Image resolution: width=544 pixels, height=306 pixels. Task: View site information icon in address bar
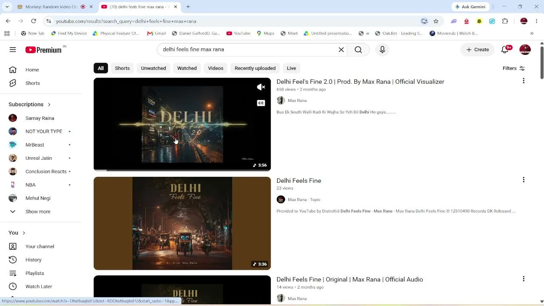pyautogui.click(x=49, y=21)
